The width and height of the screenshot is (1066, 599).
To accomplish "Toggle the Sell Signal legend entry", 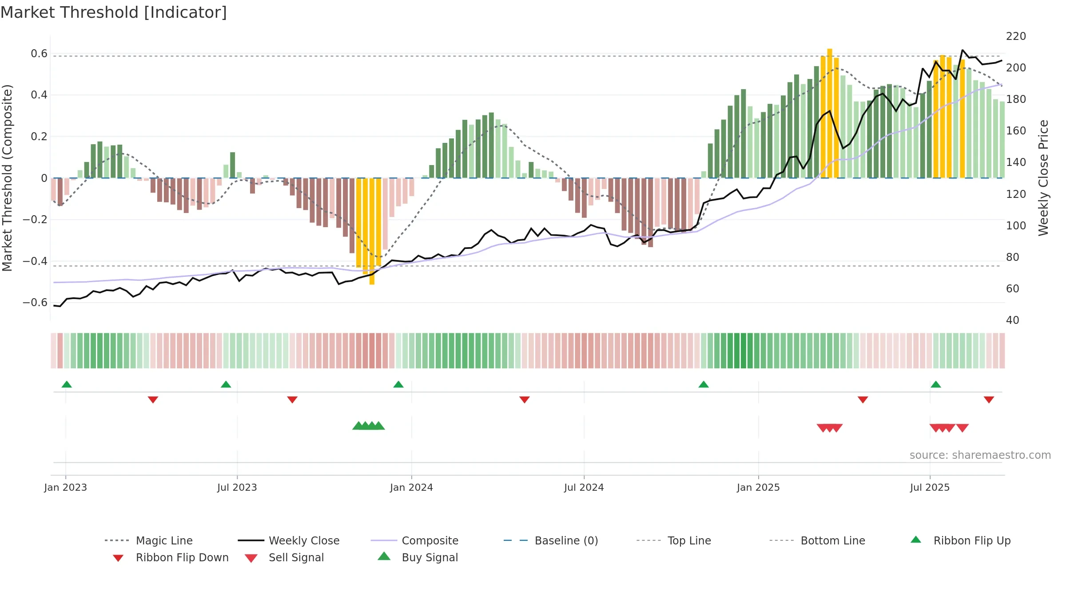I will [x=284, y=557].
